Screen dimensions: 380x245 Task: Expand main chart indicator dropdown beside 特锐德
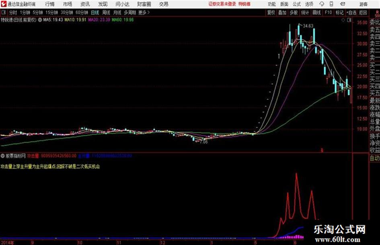(x=40, y=20)
